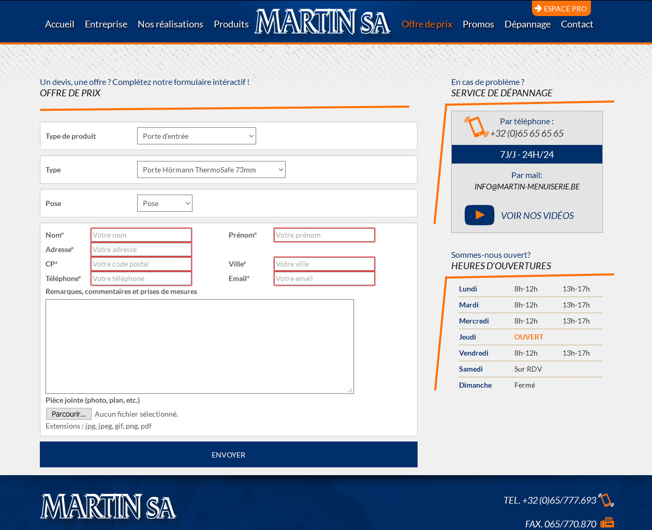Click the Email input field
The image size is (652, 530).
324,278
